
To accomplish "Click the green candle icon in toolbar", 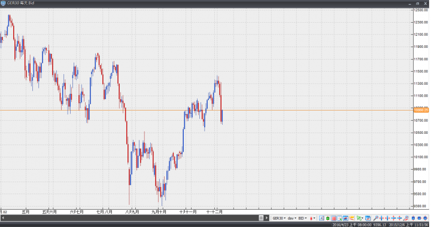I will (327, 218).
